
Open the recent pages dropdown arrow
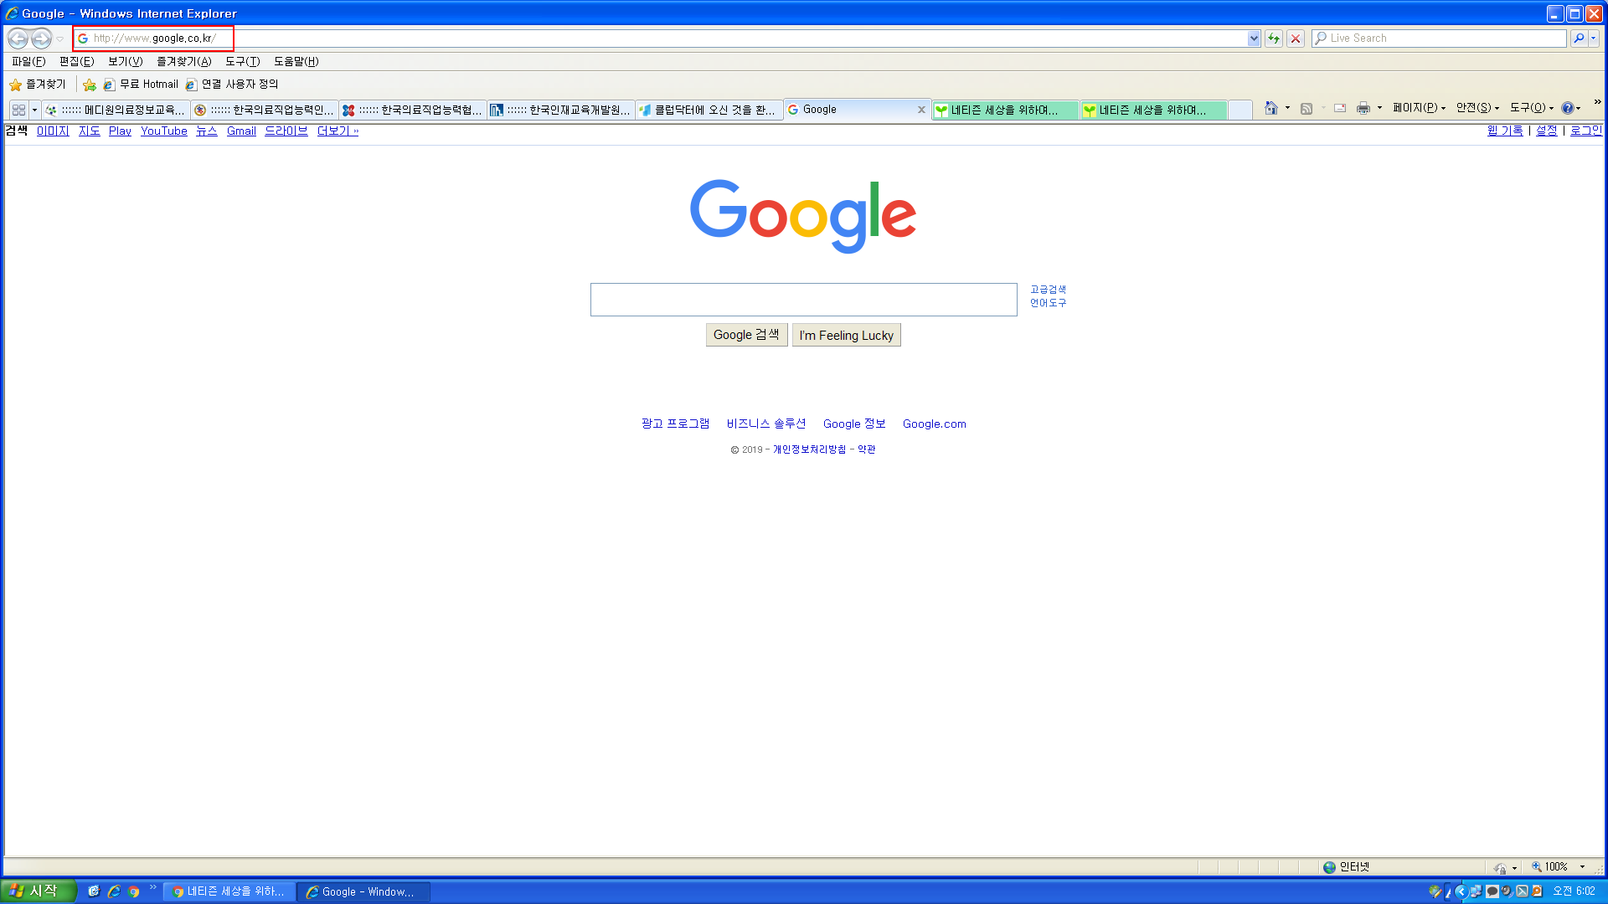pyautogui.click(x=60, y=39)
